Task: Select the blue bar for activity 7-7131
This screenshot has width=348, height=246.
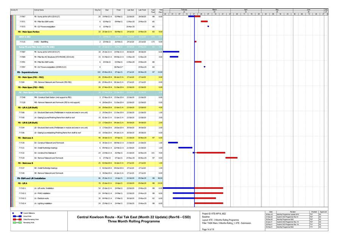Action: [x=185, y=148]
